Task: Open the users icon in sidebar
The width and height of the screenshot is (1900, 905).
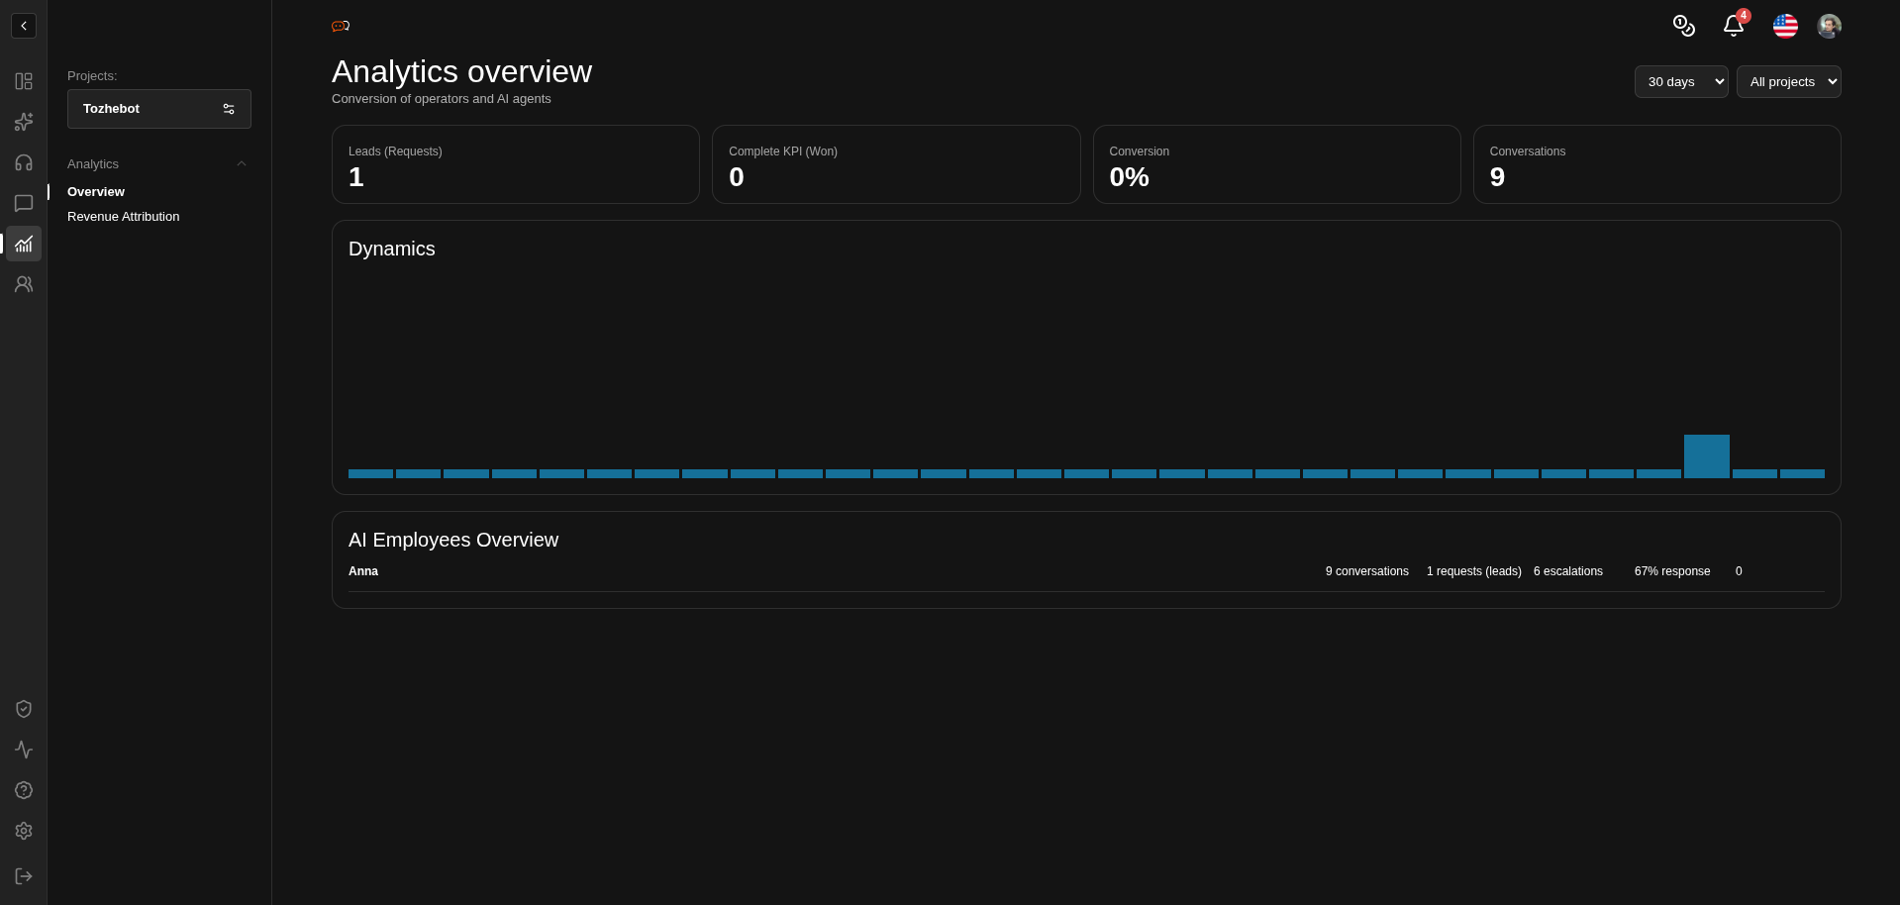Action: [x=24, y=284]
